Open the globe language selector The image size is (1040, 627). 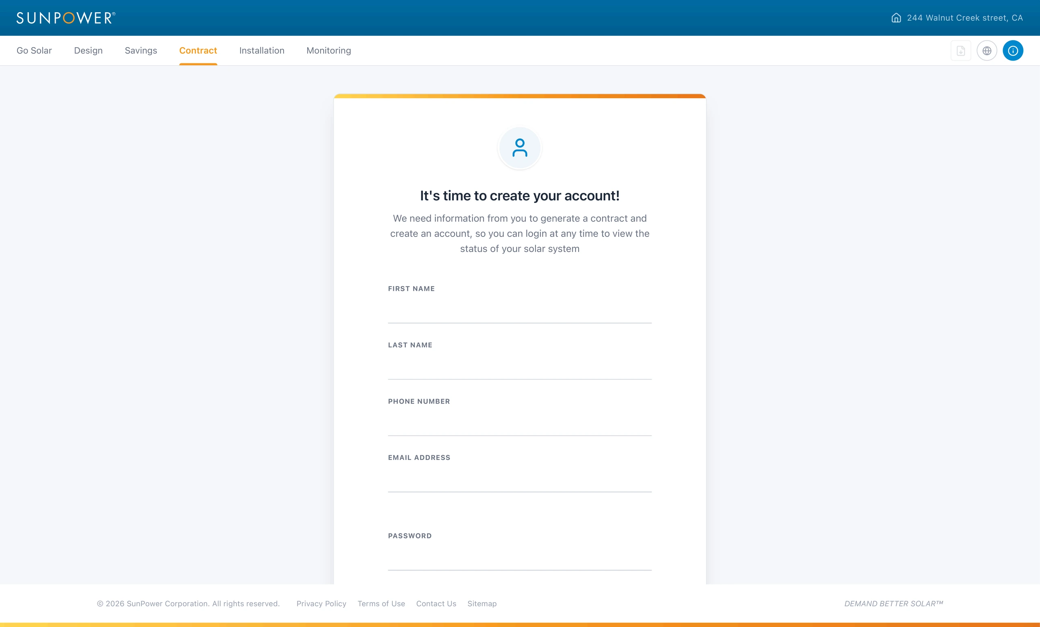[987, 51]
